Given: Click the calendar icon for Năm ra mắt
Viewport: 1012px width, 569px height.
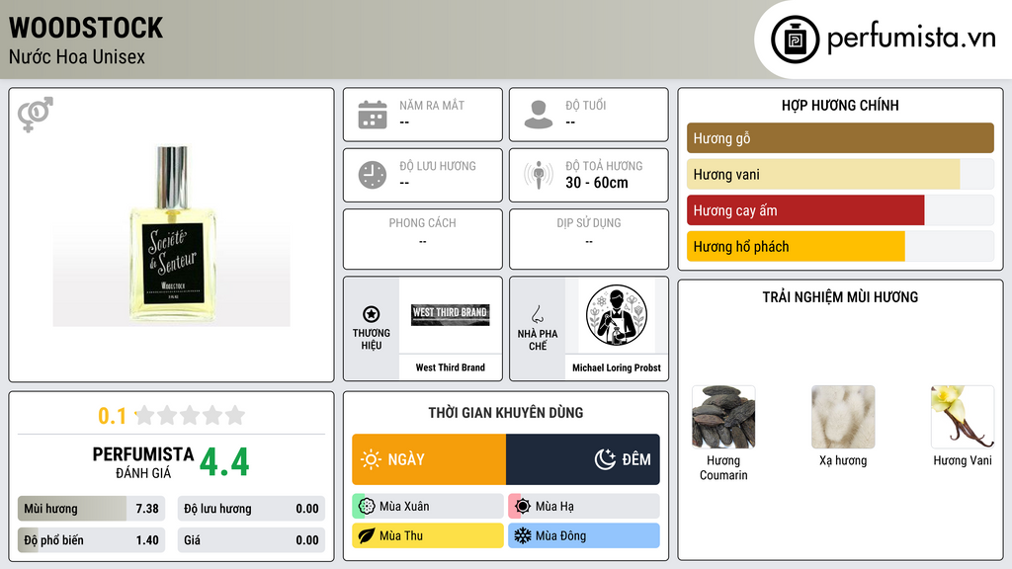Looking at the screenshot, I should [373, 115].
